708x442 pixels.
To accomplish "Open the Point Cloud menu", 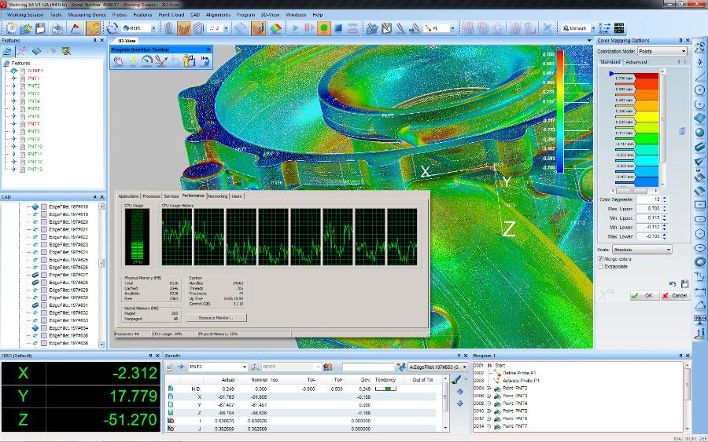I will (x=171, y=15).
